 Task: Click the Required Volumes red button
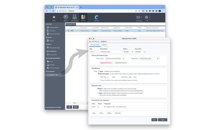(x=106, y=63)
